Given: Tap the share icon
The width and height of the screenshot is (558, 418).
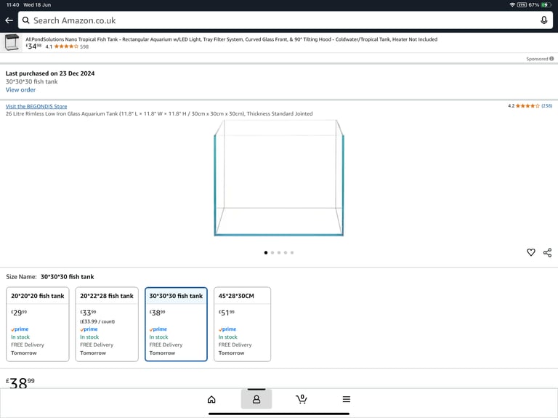Looking at the screenshot, I should pos(547,252).
